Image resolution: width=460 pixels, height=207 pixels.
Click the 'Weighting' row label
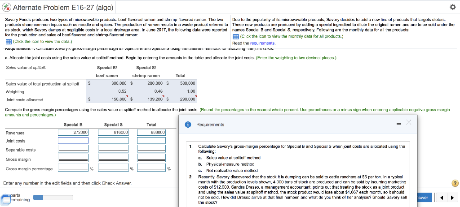14,92
